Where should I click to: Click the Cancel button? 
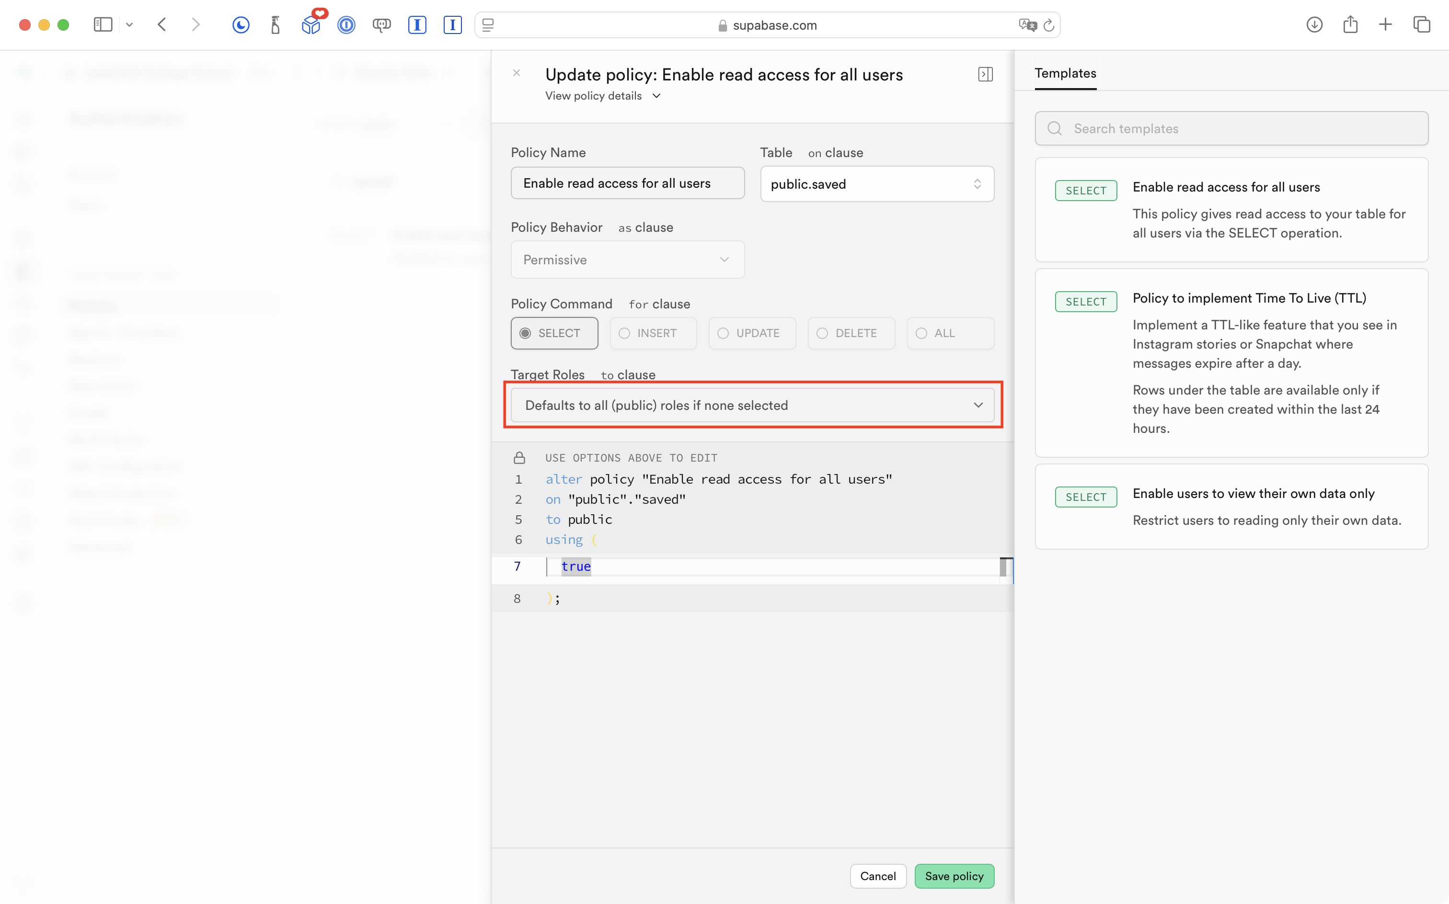(x=878, y=876)
